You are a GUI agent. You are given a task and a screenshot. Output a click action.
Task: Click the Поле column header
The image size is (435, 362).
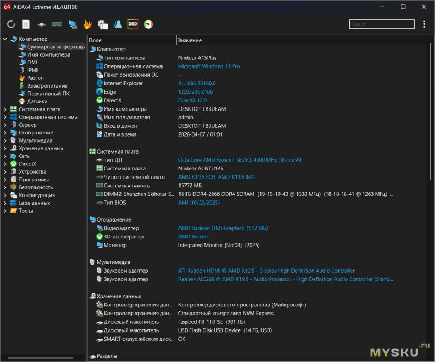(130, 40)
